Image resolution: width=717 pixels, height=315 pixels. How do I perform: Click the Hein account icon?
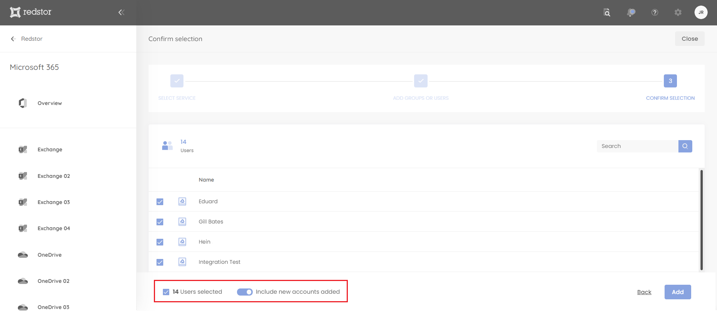tap(182, 242)
